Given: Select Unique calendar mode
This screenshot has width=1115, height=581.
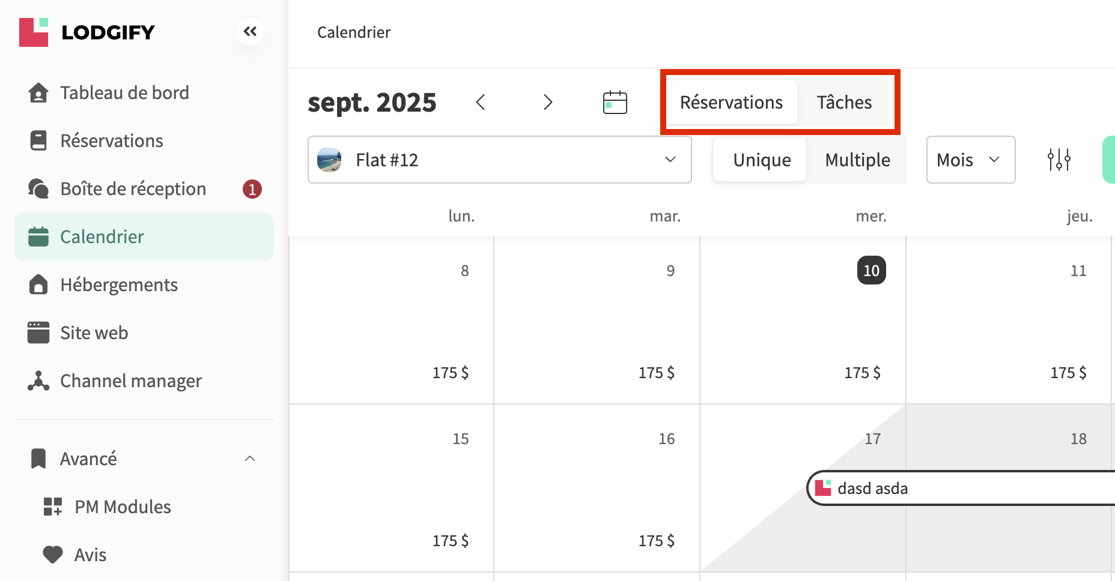Looking at the screenshot, I should [x=761, y=160].
